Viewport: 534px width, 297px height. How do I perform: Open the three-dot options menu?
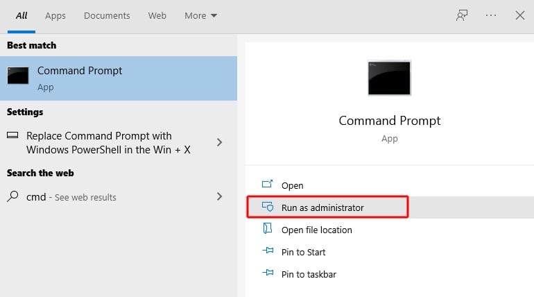click(491, 15)
